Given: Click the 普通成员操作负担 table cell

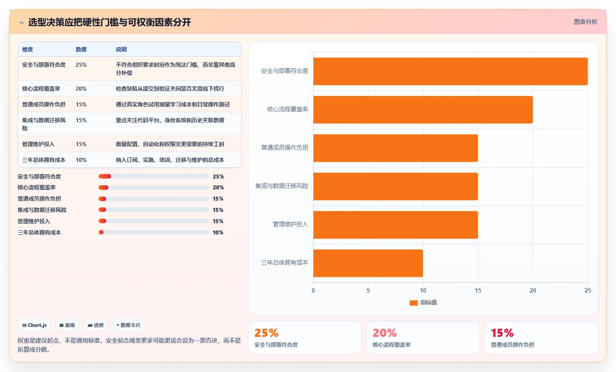Looking at the screenshot, I should (44, 105).
